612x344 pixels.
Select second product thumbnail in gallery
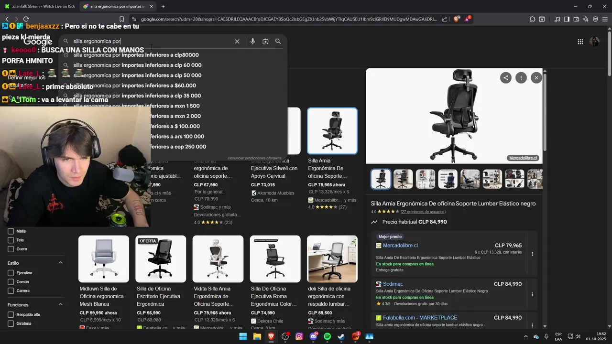point(403,179)
